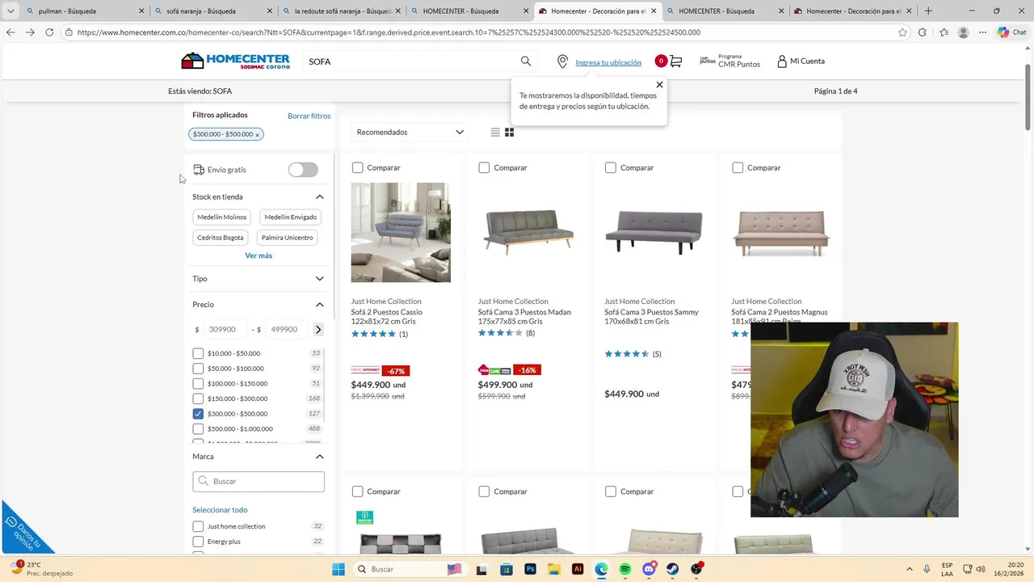Open Microsoft Edge from taskbar
Screen dimensions: 1034x582
coord(601,569)
